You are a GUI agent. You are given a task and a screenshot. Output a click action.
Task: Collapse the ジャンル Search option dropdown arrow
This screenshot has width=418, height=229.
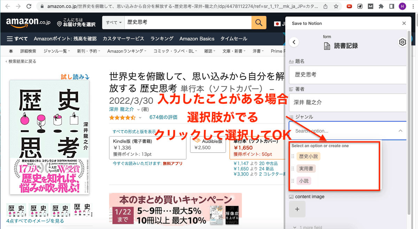pyautogui.click(x=401, y=131)
